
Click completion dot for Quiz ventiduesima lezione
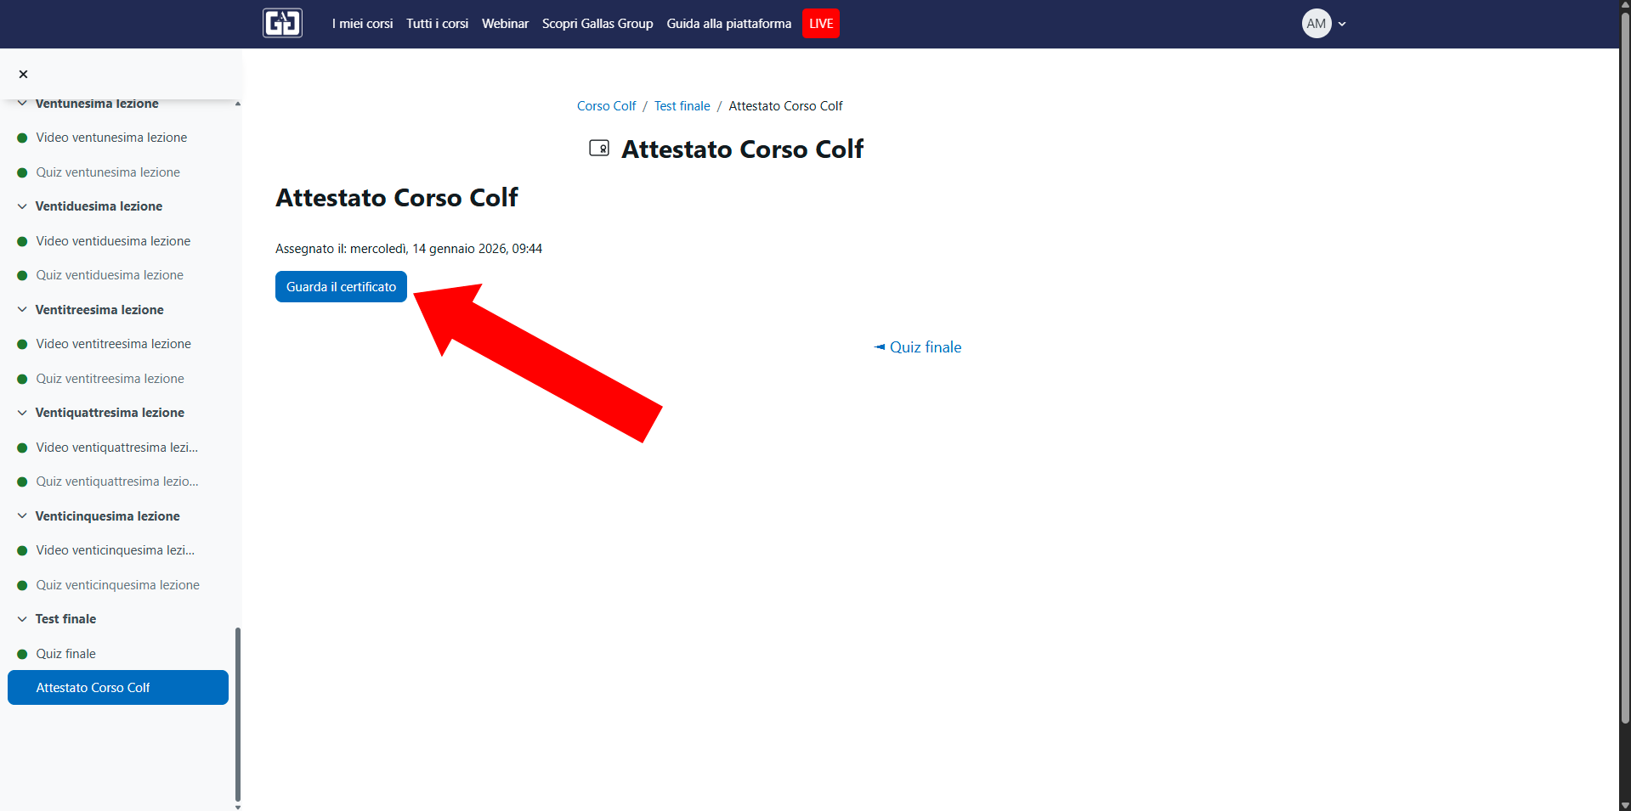click(23, 275)
